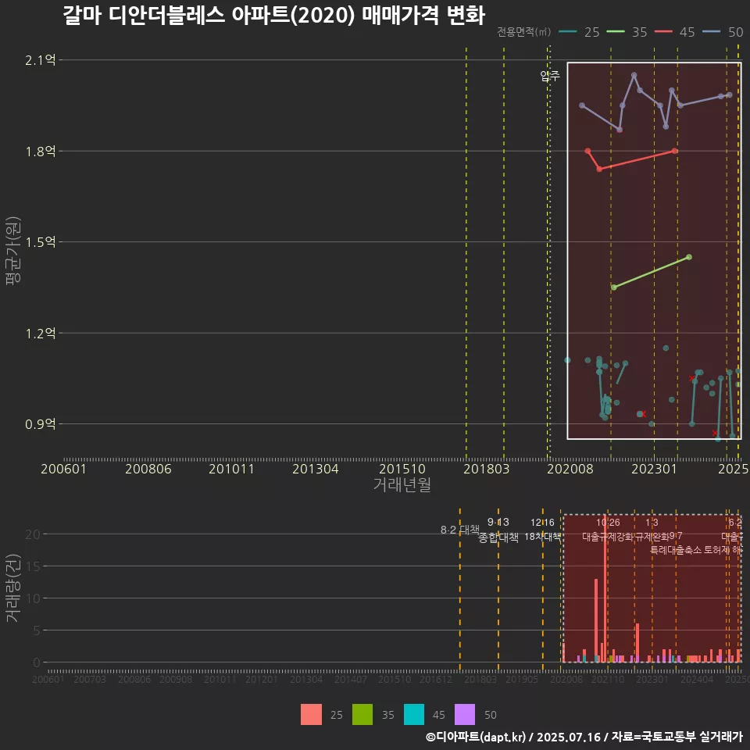This screenshot has width=750, height=750.
Task: Click 202301 on the price chart x-axis
Action: point(655,469)
